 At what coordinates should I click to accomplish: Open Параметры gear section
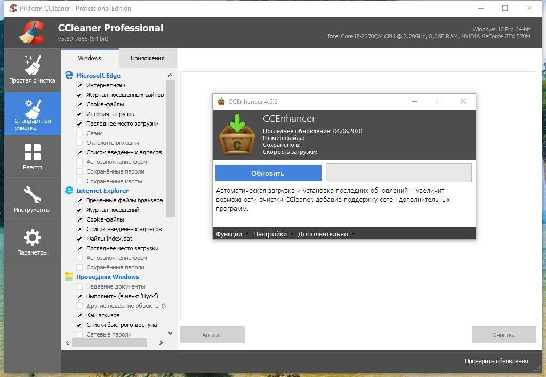(x=32, y=242)
